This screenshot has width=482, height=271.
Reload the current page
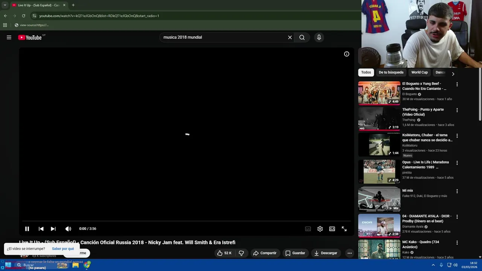pyautogui.click(x=23, y=16)
